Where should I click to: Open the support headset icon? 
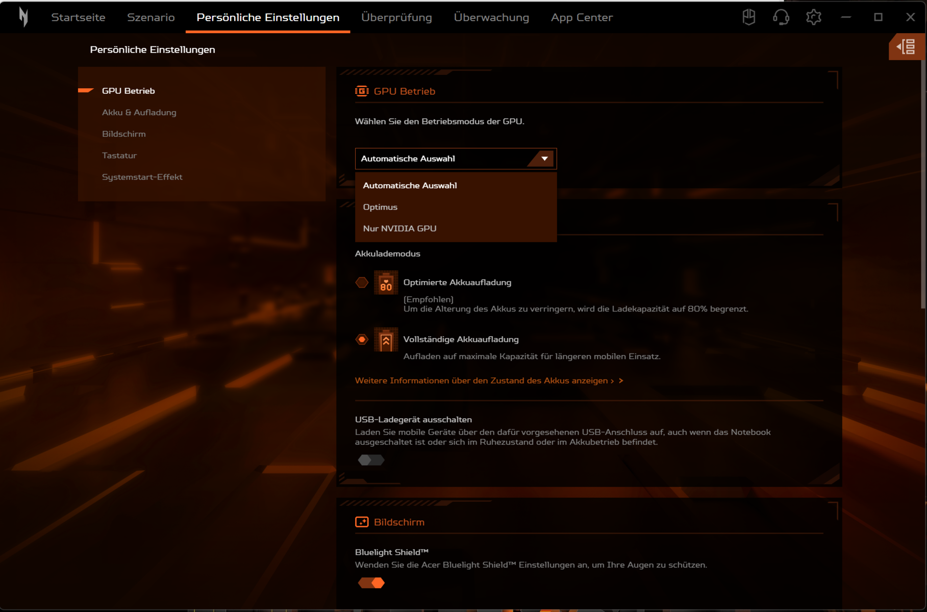(781, 17)
